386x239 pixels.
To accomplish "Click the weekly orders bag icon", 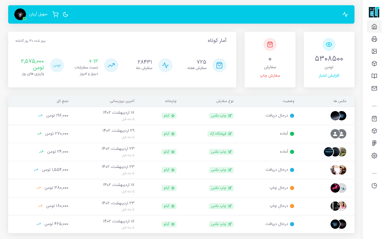I will (219, 65).
